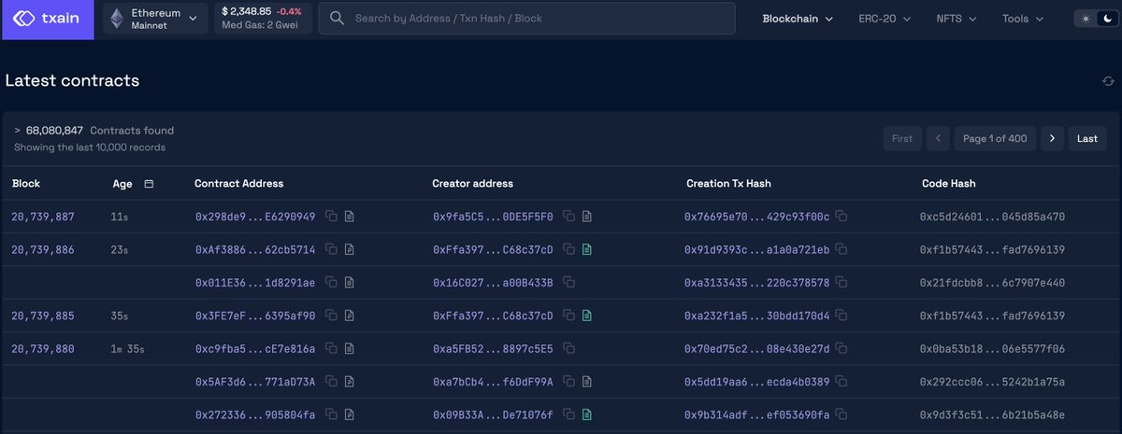Copy tx hash 0x91d9393c...a1a0a721eb
1122x434 pixels.
tap(841, 249)
